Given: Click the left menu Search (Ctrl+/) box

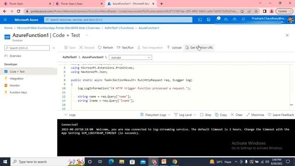Looking at the screenshot, I should [27, 48].
